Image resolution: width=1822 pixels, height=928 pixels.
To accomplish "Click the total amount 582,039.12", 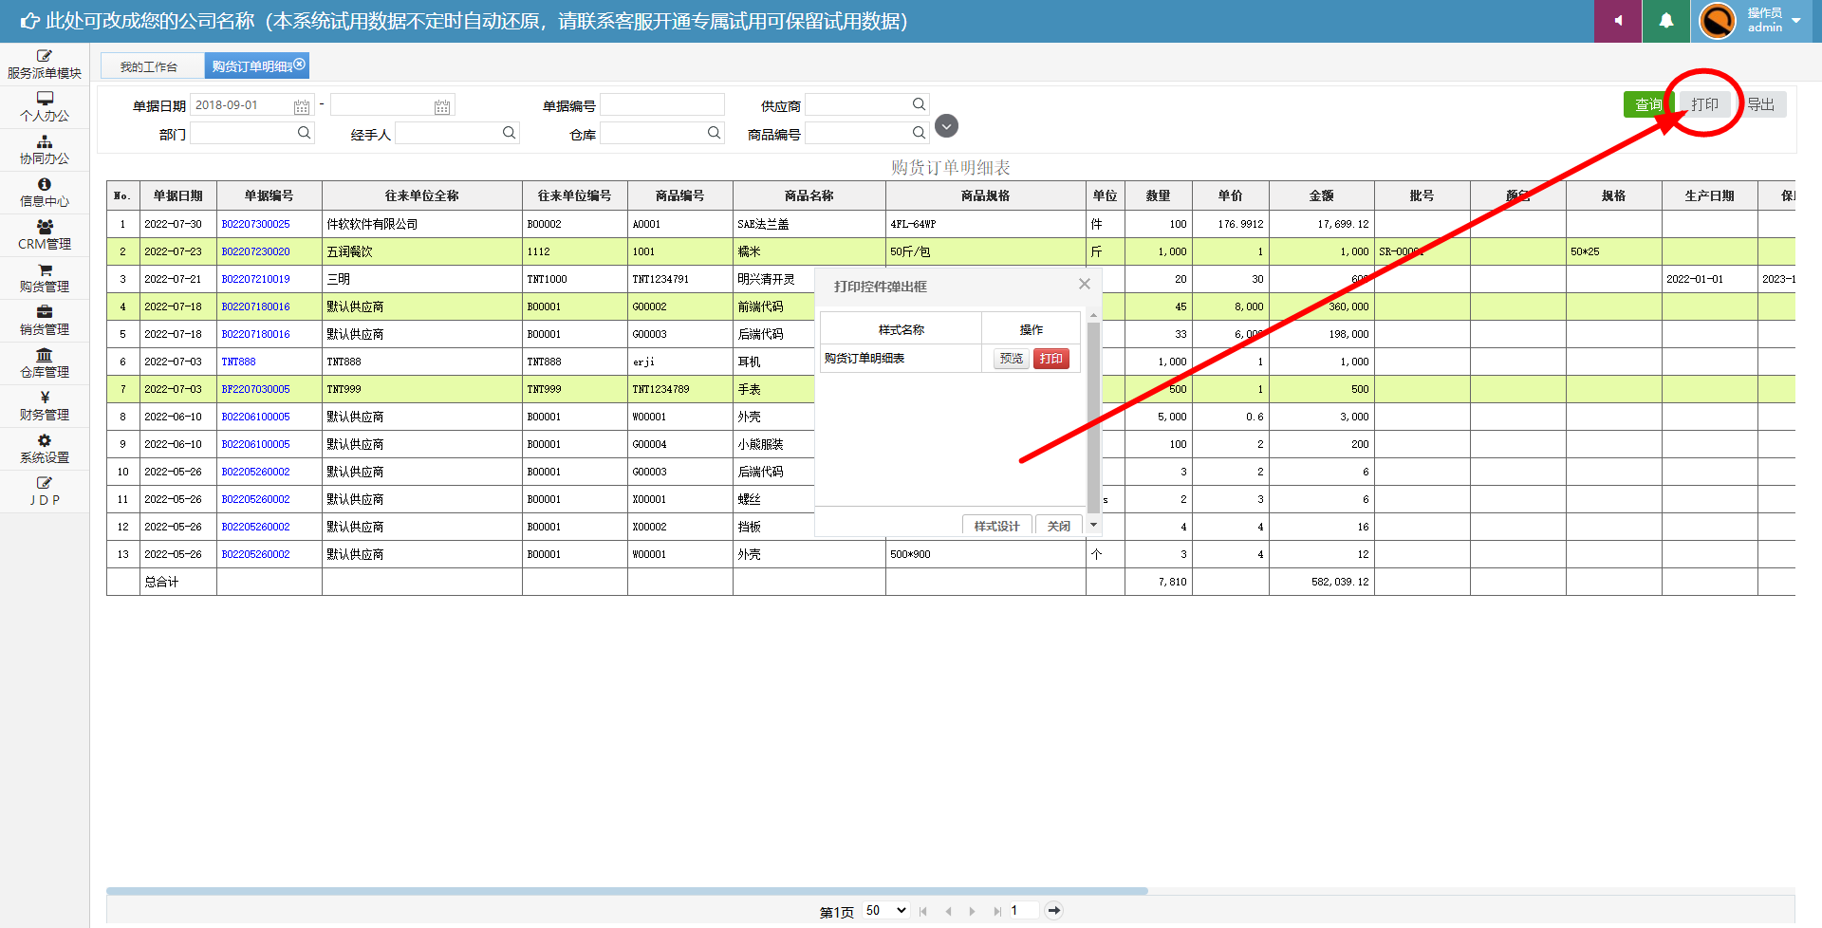I will click(x=1340, y=582).
